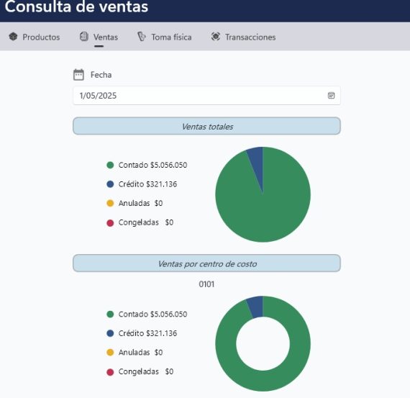Click Crédito $321.136 text in Ventas totales
The width and height of the screenshot is (410, 398).
tap(147, 184)
